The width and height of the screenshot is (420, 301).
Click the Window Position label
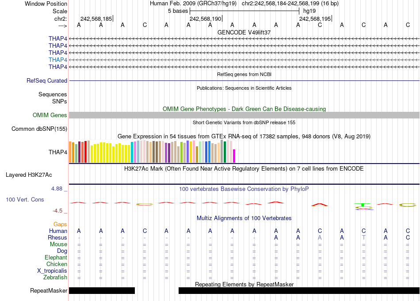(46, 4)
